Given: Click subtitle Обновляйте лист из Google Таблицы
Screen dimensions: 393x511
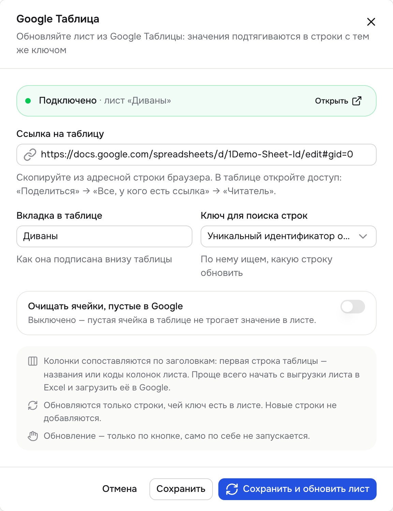Looking at the screenshot, I should coord(193,43).
